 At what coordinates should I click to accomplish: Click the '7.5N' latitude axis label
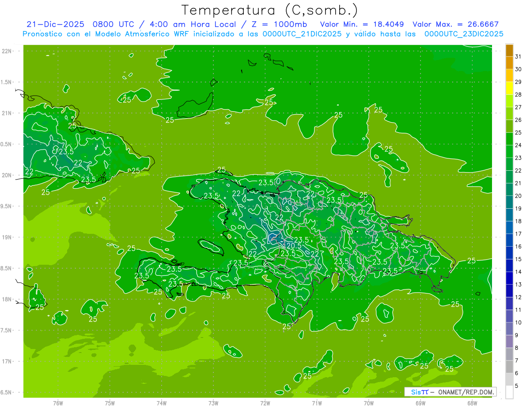tap(7, 330)
